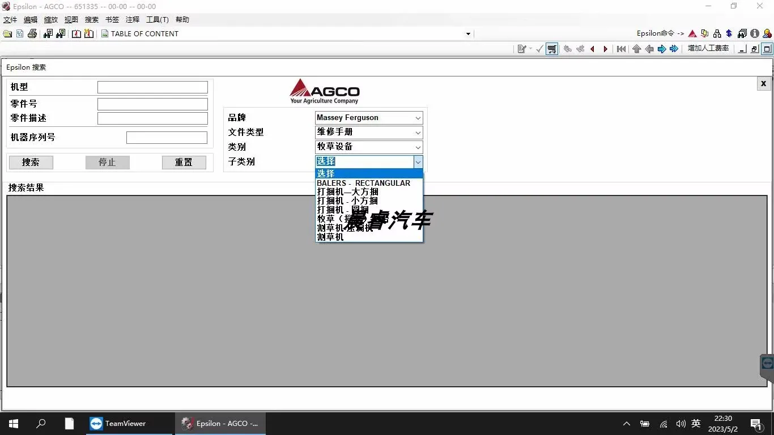Select BALERS - RECTANGULAR in the list
This screenshot has width=774, height=435.
tap(369, 183)
